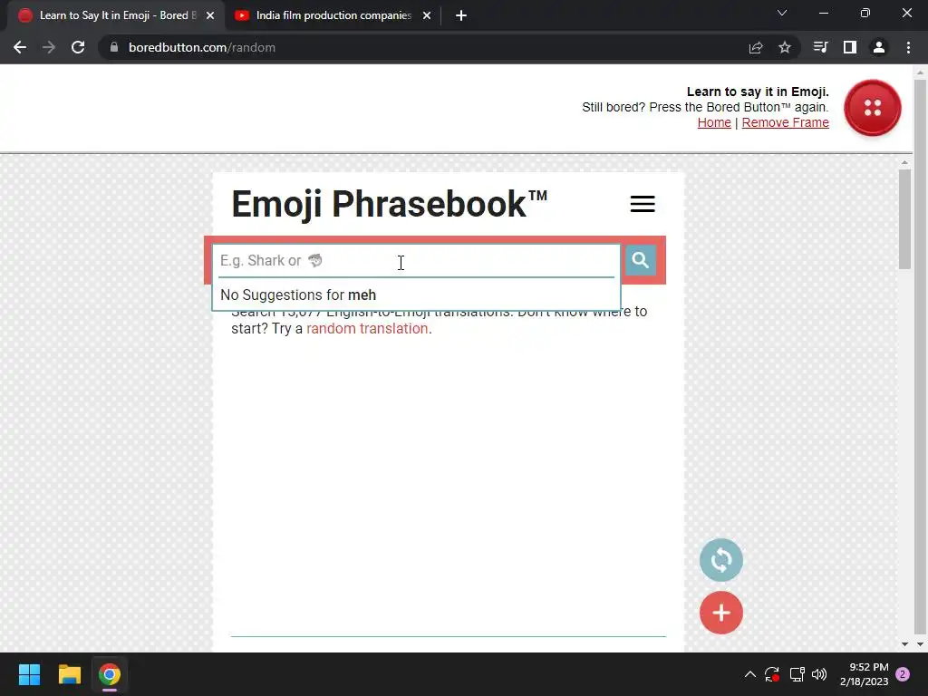This screenshot has width=928, height=696.
Task: Click into the emoji search input field
Action: pos(416,260)
